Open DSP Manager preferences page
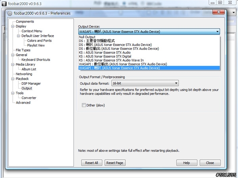Screen dimensions: 238x178 tap(31, 83)
